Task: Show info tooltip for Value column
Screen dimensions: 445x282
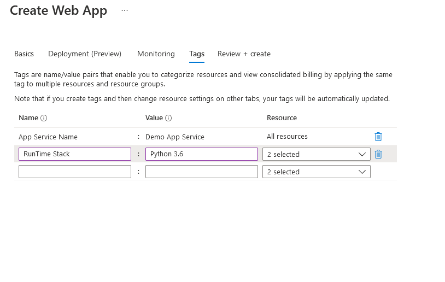Action: point(168,118)
